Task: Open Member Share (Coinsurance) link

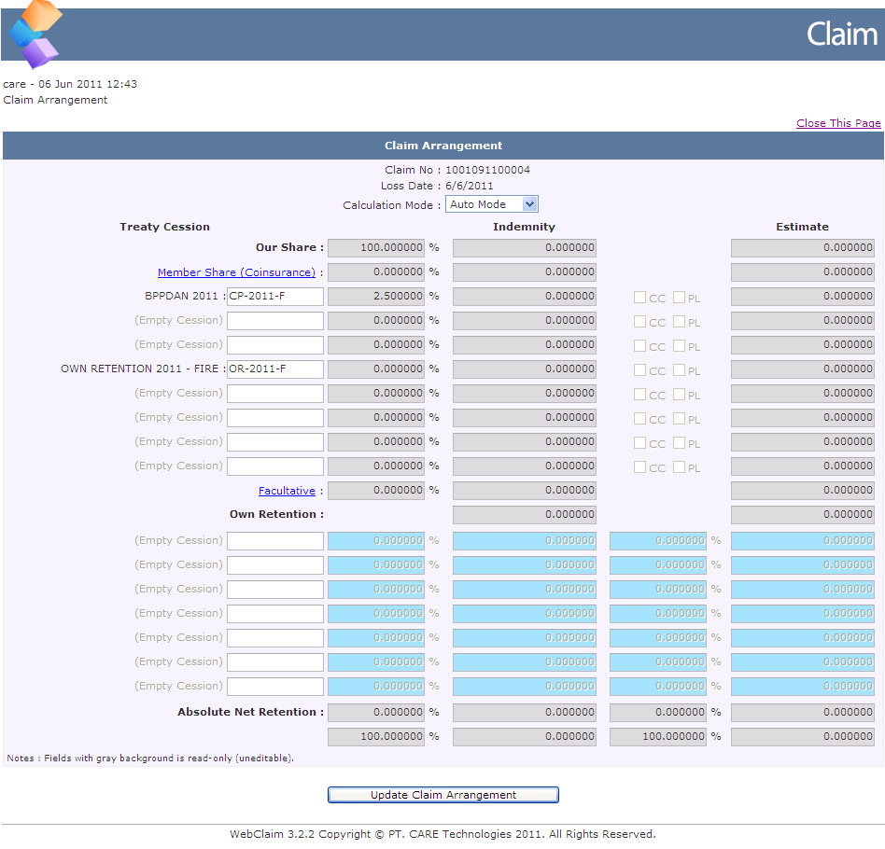Action: coord(236,272)
